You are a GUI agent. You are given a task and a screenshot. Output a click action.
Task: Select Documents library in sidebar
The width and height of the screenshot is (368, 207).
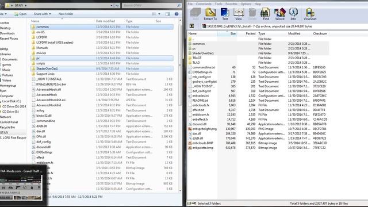(x=10, y=59)
